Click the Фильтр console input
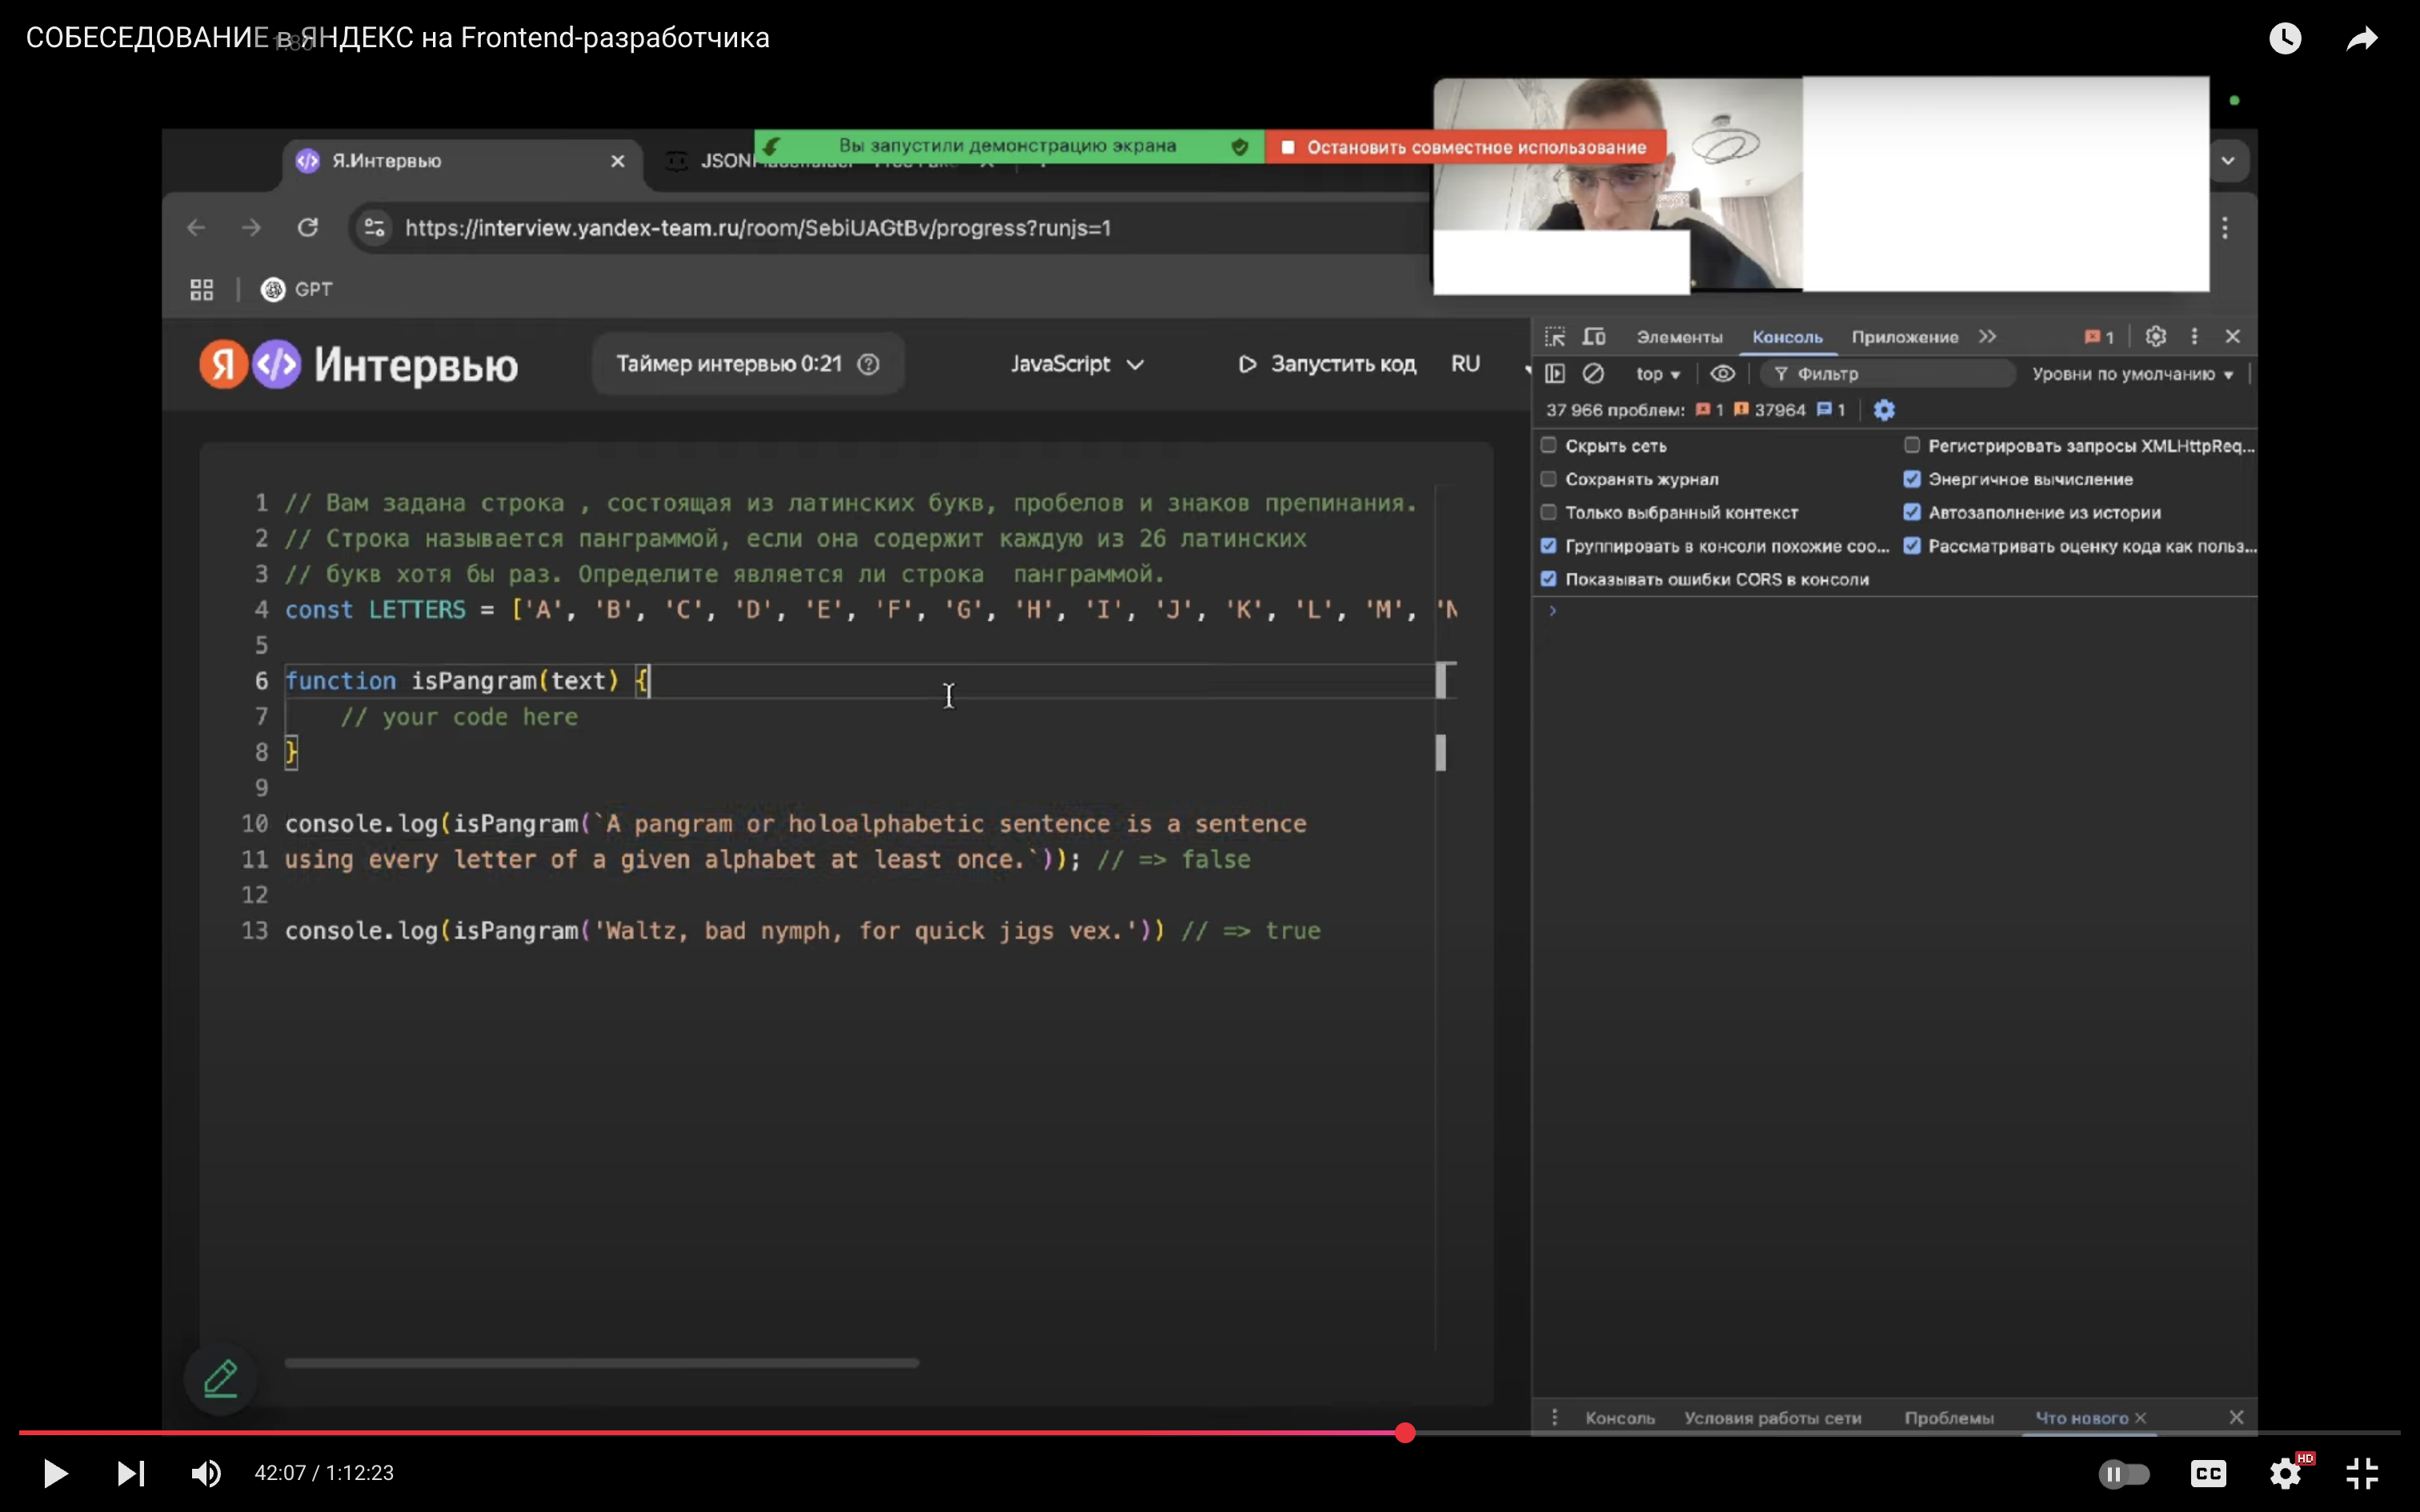Screen dimensions: 2420x1512 1888,374
